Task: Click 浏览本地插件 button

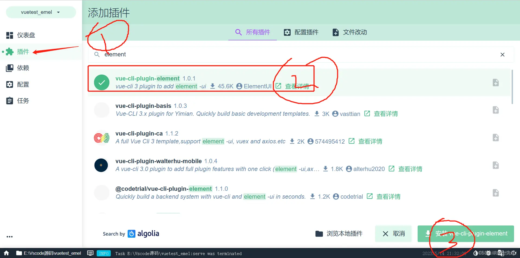Action: pos(339,234)
